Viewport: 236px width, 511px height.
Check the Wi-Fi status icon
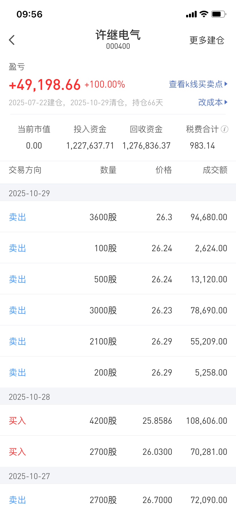[204, 14]
